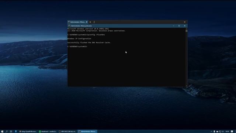This screenshot has height=133, width=236.
Task: Show hidden system tray icons
Action: (211, 132)
